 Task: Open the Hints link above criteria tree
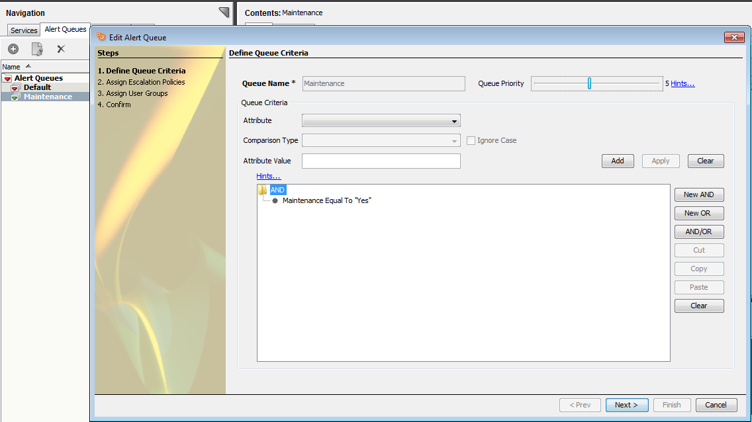point(268,176)
